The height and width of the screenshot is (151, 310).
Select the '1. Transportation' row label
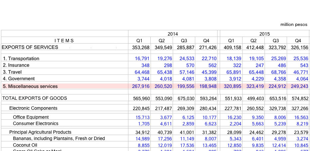tap(21, 59)
